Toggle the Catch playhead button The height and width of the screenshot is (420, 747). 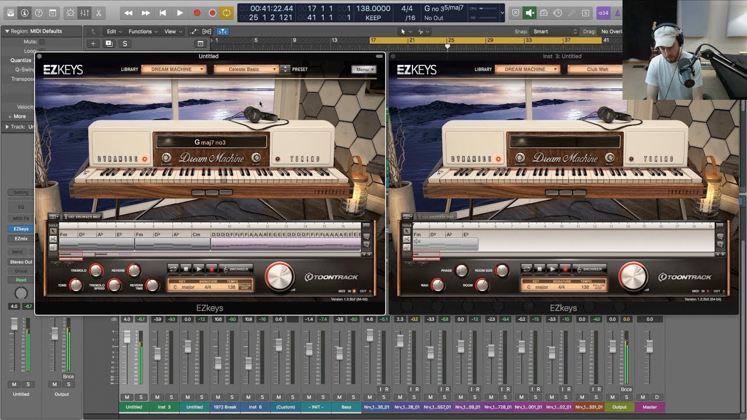[x=222, y=32]
